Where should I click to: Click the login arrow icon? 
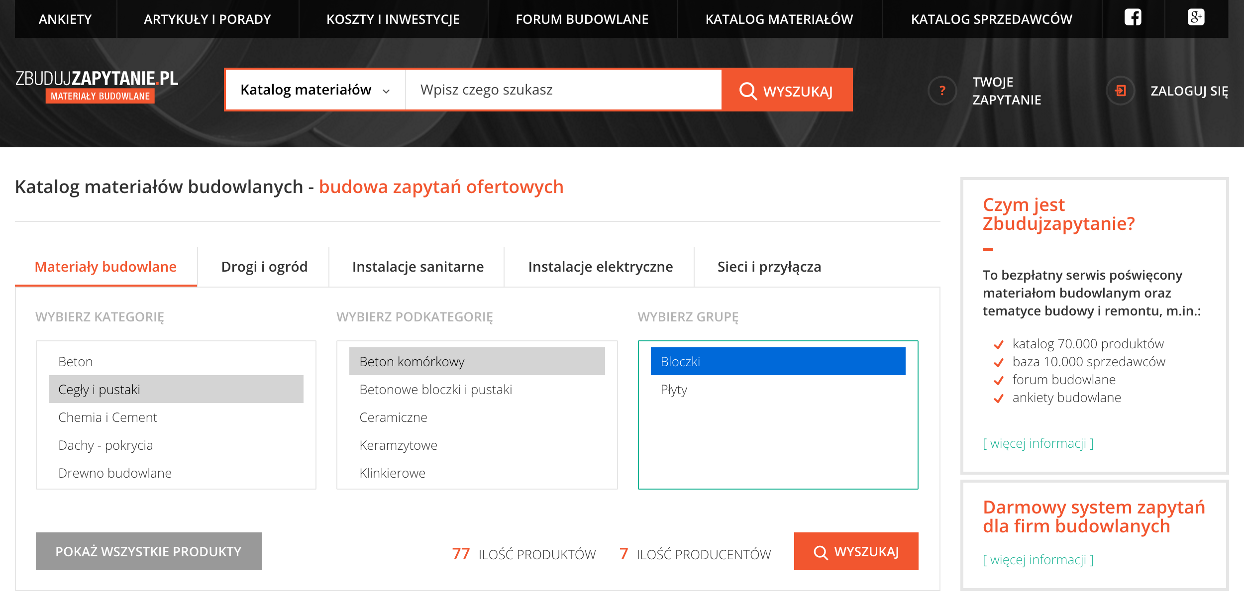coord(1120,91)
